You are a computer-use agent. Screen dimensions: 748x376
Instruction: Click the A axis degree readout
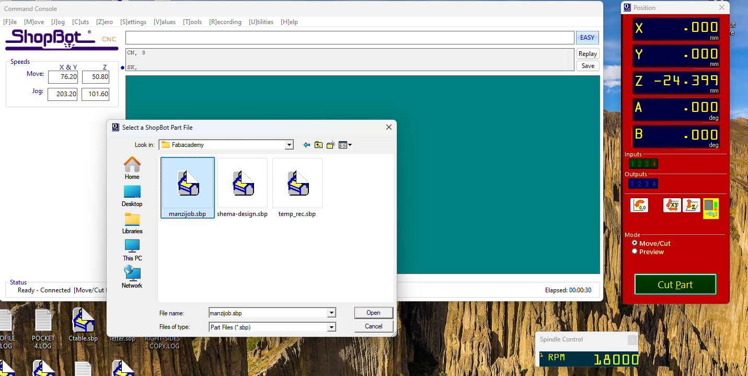pyautogui.click(x=676, y=110)
